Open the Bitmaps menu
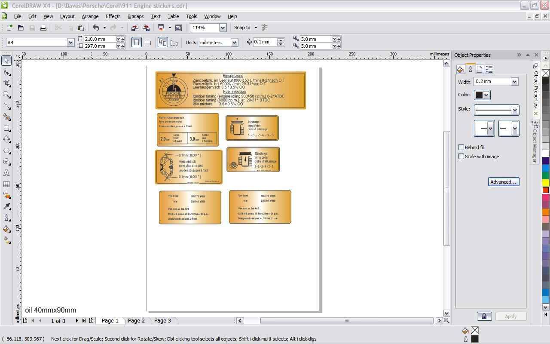 click(135, 16)
